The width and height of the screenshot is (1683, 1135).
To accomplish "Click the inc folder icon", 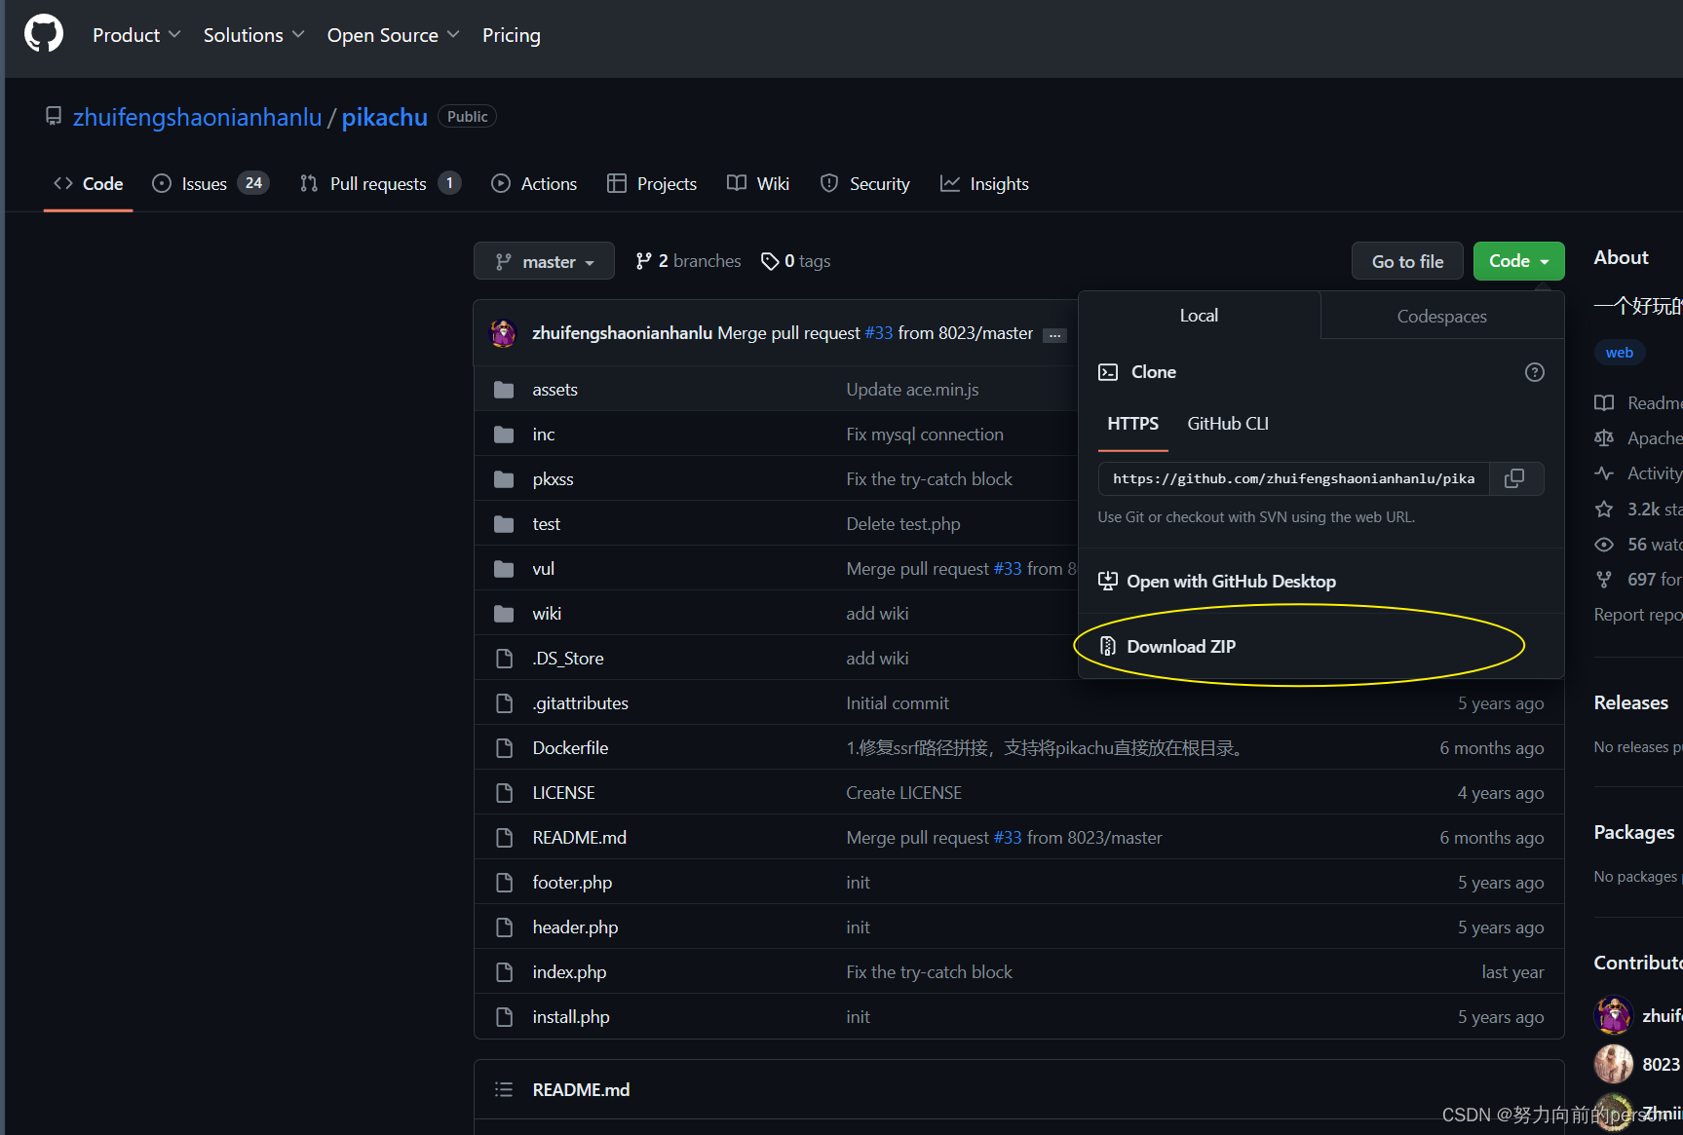I will pos(504,435).
